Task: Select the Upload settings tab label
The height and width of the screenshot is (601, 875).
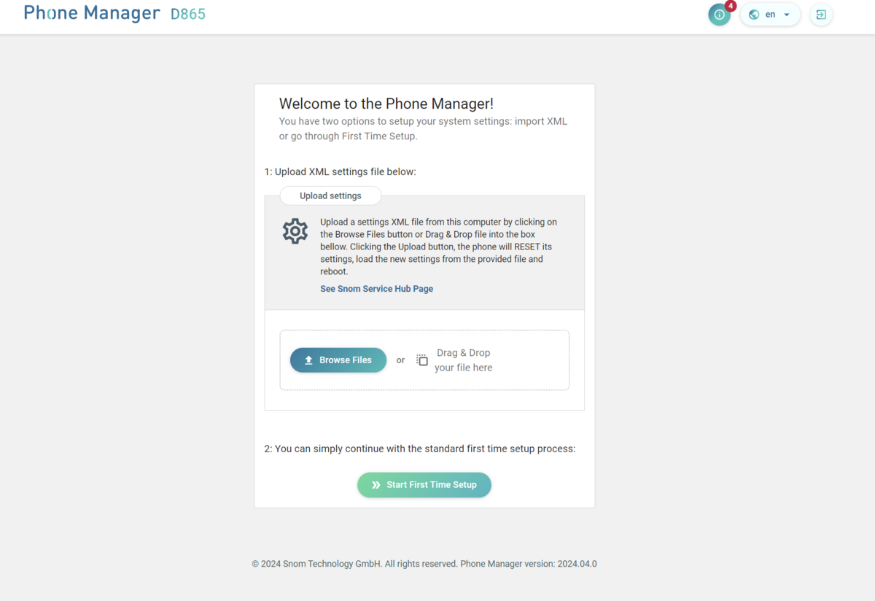Action: (x=330, y=195)
